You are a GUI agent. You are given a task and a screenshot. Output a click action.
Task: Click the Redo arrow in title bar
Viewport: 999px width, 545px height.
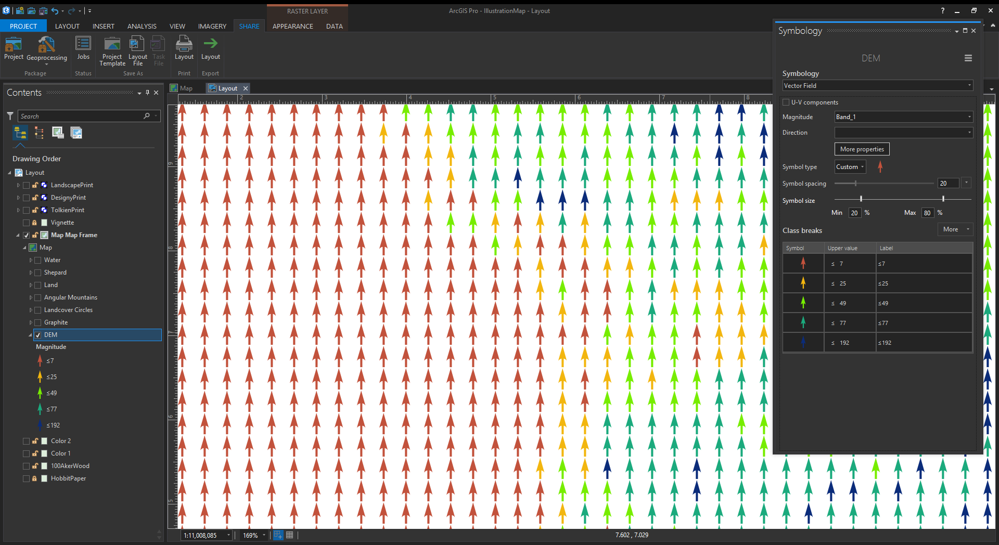click(72, 10)
